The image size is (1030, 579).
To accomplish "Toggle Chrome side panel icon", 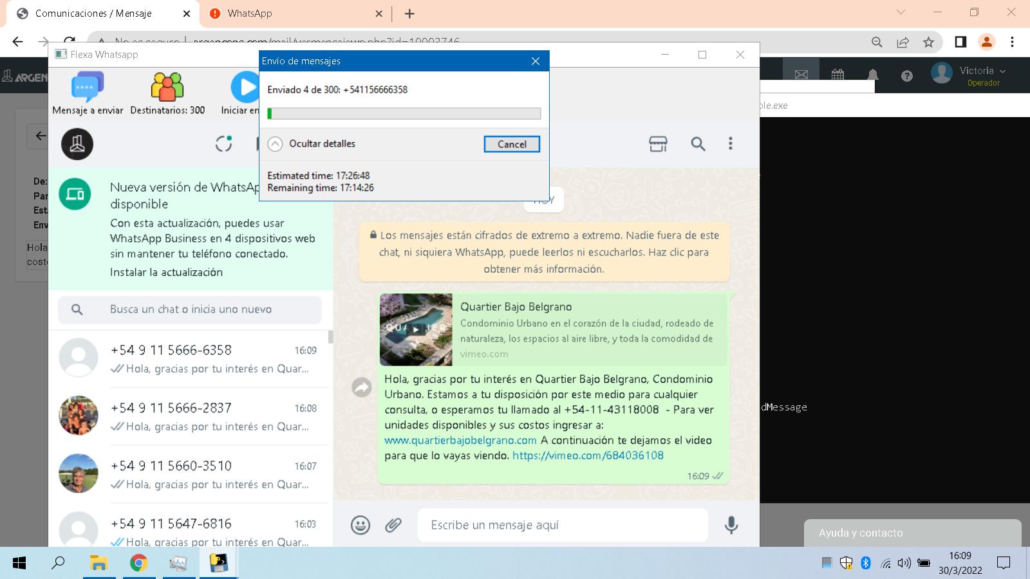I will (x=960, y=42).
